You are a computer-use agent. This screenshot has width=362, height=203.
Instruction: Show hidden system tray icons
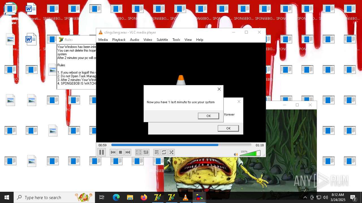click(305, 197)
